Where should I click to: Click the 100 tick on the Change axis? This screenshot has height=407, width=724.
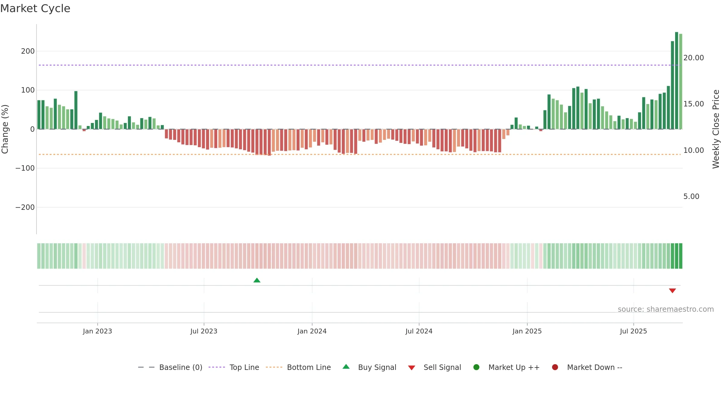28,90
